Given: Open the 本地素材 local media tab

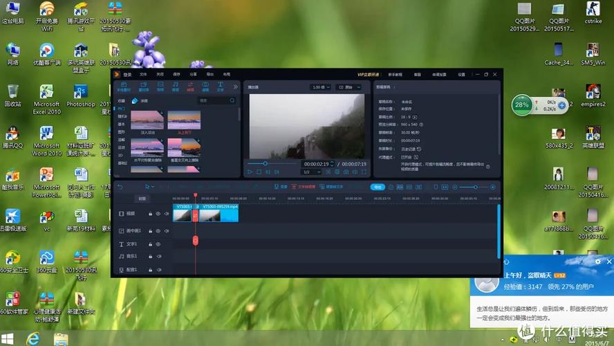Looking at the screenshot, I should point(124,87).
